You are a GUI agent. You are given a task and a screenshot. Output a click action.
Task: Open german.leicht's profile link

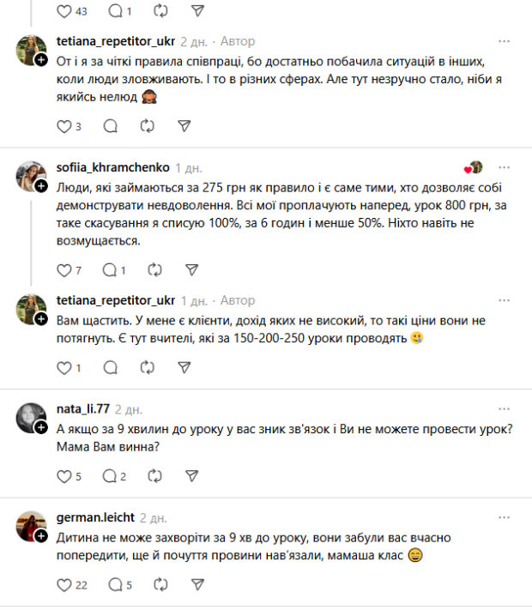click(x=94, y=518)
